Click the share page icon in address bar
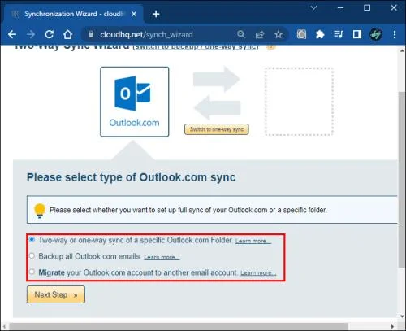The height and width of the screenshot is (331, 406). 260,34
